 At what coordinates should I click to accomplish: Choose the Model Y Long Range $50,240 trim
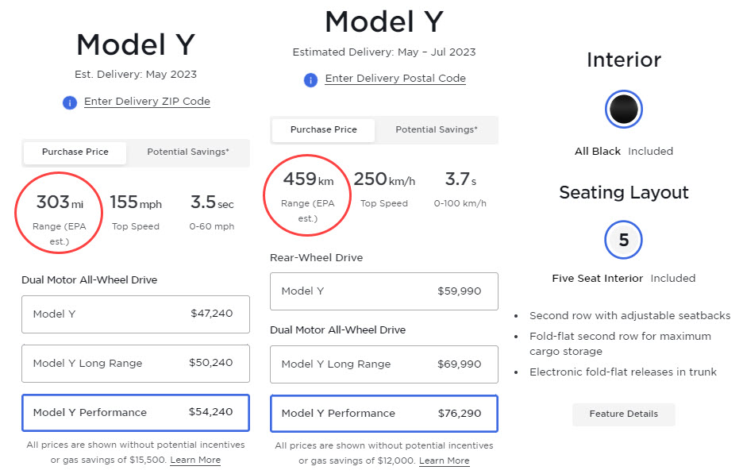135,364
